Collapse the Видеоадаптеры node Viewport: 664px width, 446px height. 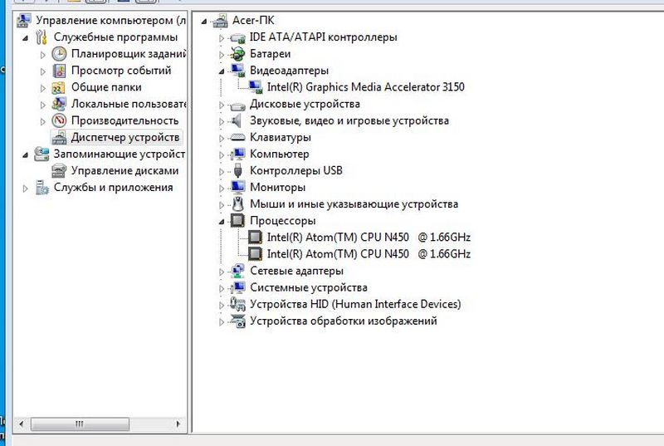tap(222, 71)
